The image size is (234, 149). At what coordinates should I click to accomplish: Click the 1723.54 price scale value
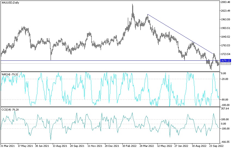click(x=226, y=54)
